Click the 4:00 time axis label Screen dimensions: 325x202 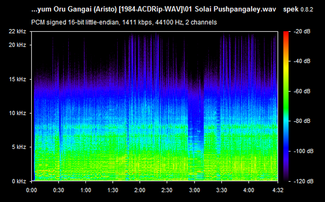click(x=249, y=190)
